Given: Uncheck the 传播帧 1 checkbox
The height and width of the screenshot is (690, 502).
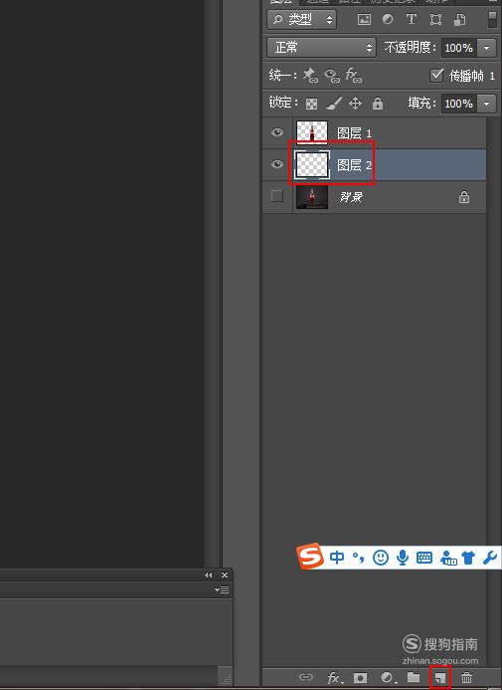Looking at the screenshot, I should pos(436,75).
